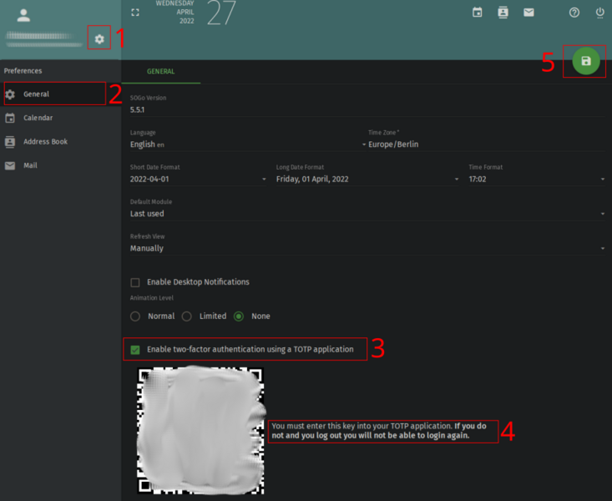Screen dimensions: 612x501
Task: Select Mail in the preferences sidebar
Action: pos(60,165)
